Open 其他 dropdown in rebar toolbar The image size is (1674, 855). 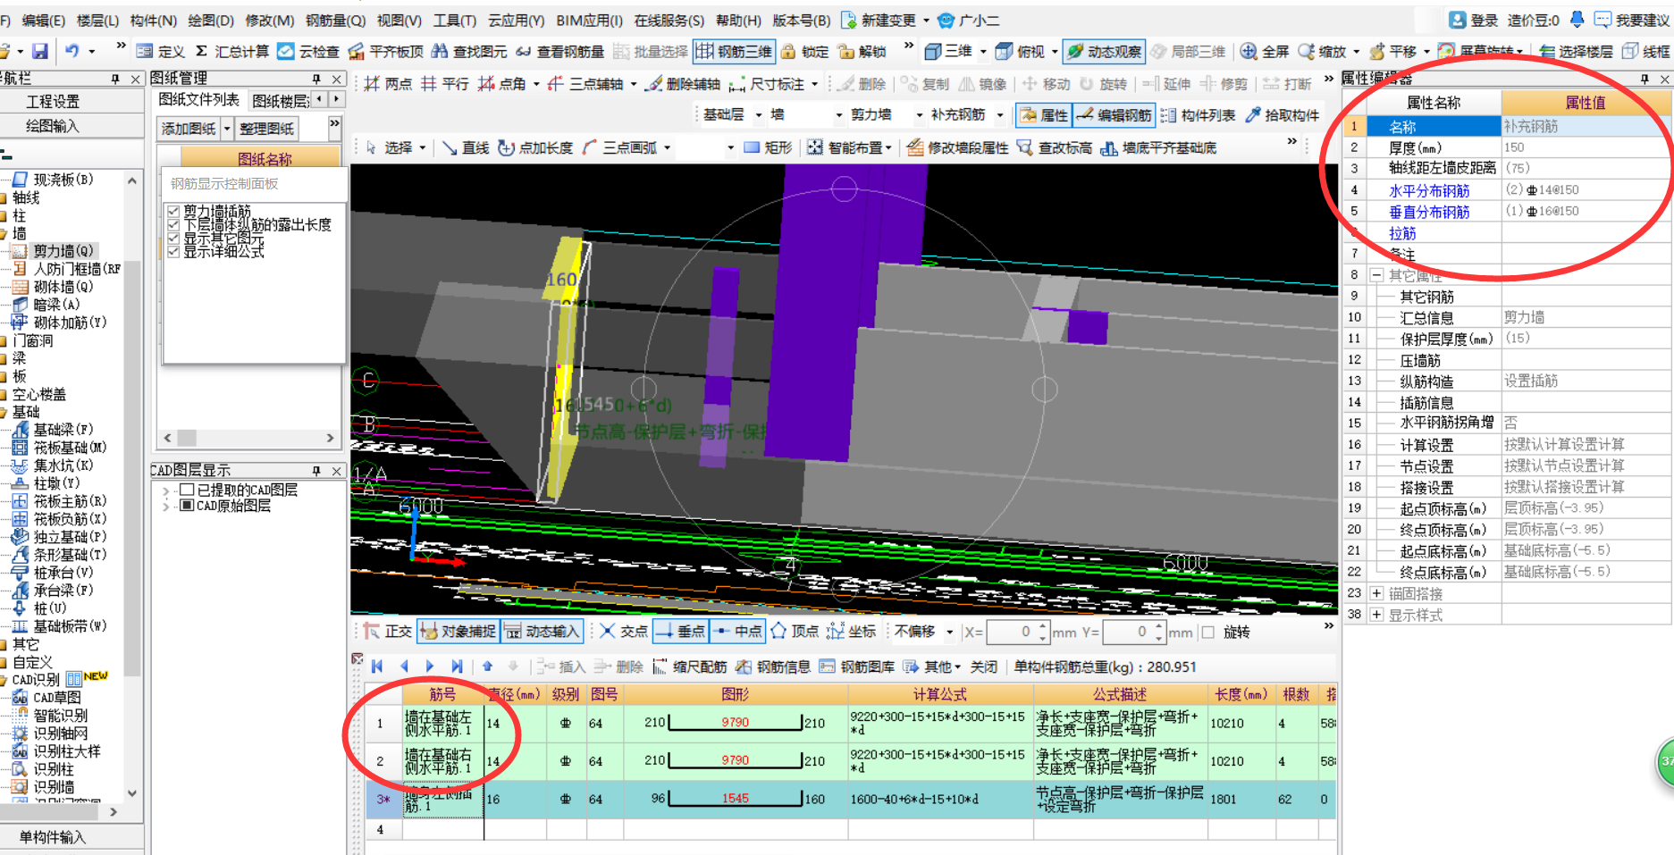pos(942,666)
